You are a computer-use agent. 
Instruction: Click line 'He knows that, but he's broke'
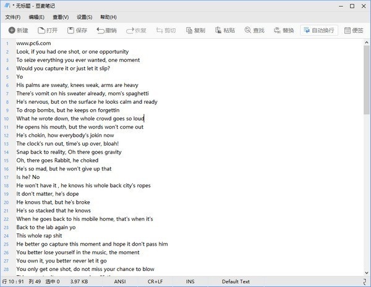pos(53,202)
